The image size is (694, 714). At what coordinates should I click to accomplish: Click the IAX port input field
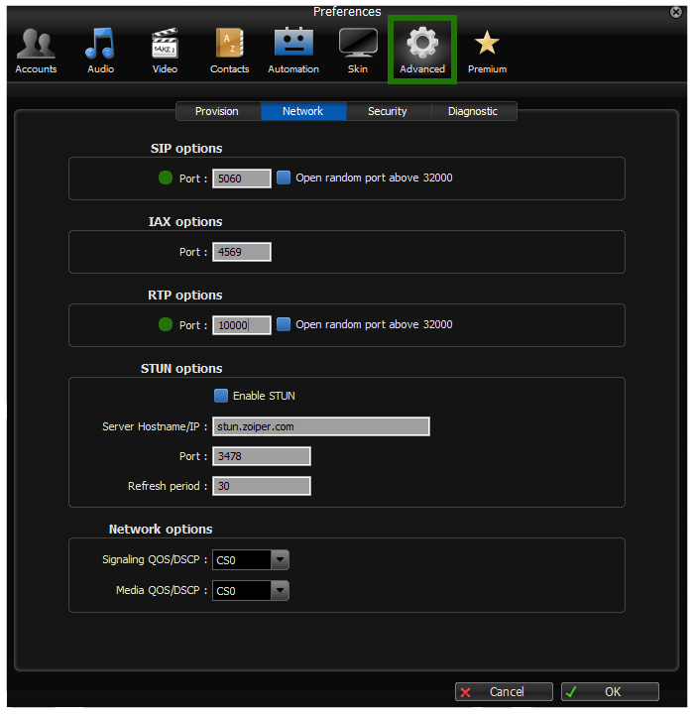tap(242, 252)
